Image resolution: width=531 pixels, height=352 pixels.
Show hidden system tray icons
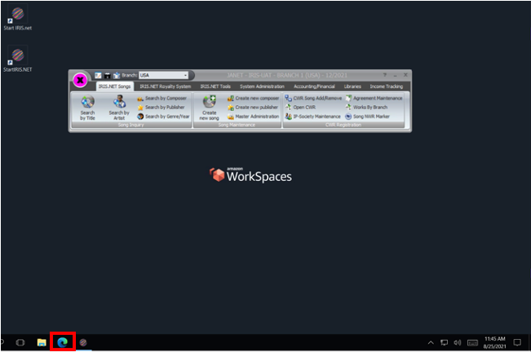(x=431, y=342)
